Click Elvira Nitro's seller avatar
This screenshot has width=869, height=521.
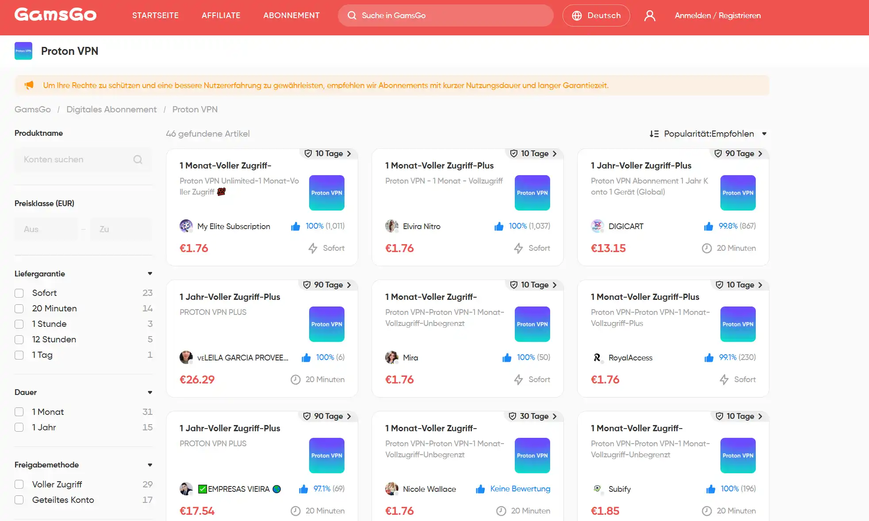click(392, 226)
